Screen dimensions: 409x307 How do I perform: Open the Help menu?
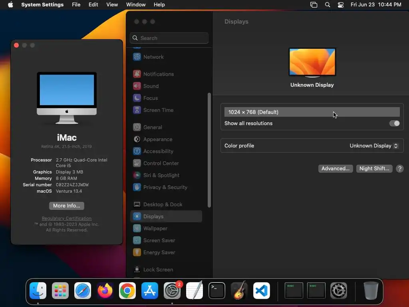(x=159, y=5)
